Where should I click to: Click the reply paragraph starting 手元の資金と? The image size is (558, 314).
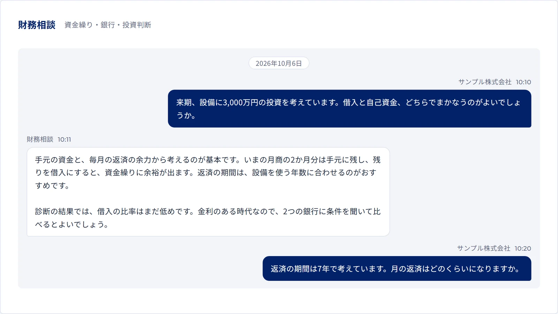click(x=208, y=173)
